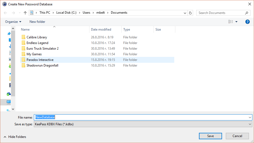
Task: Click the Cancel button
Action: 237,136
